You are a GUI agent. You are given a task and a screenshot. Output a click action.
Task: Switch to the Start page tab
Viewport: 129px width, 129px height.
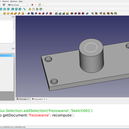(x=23, y=99)
